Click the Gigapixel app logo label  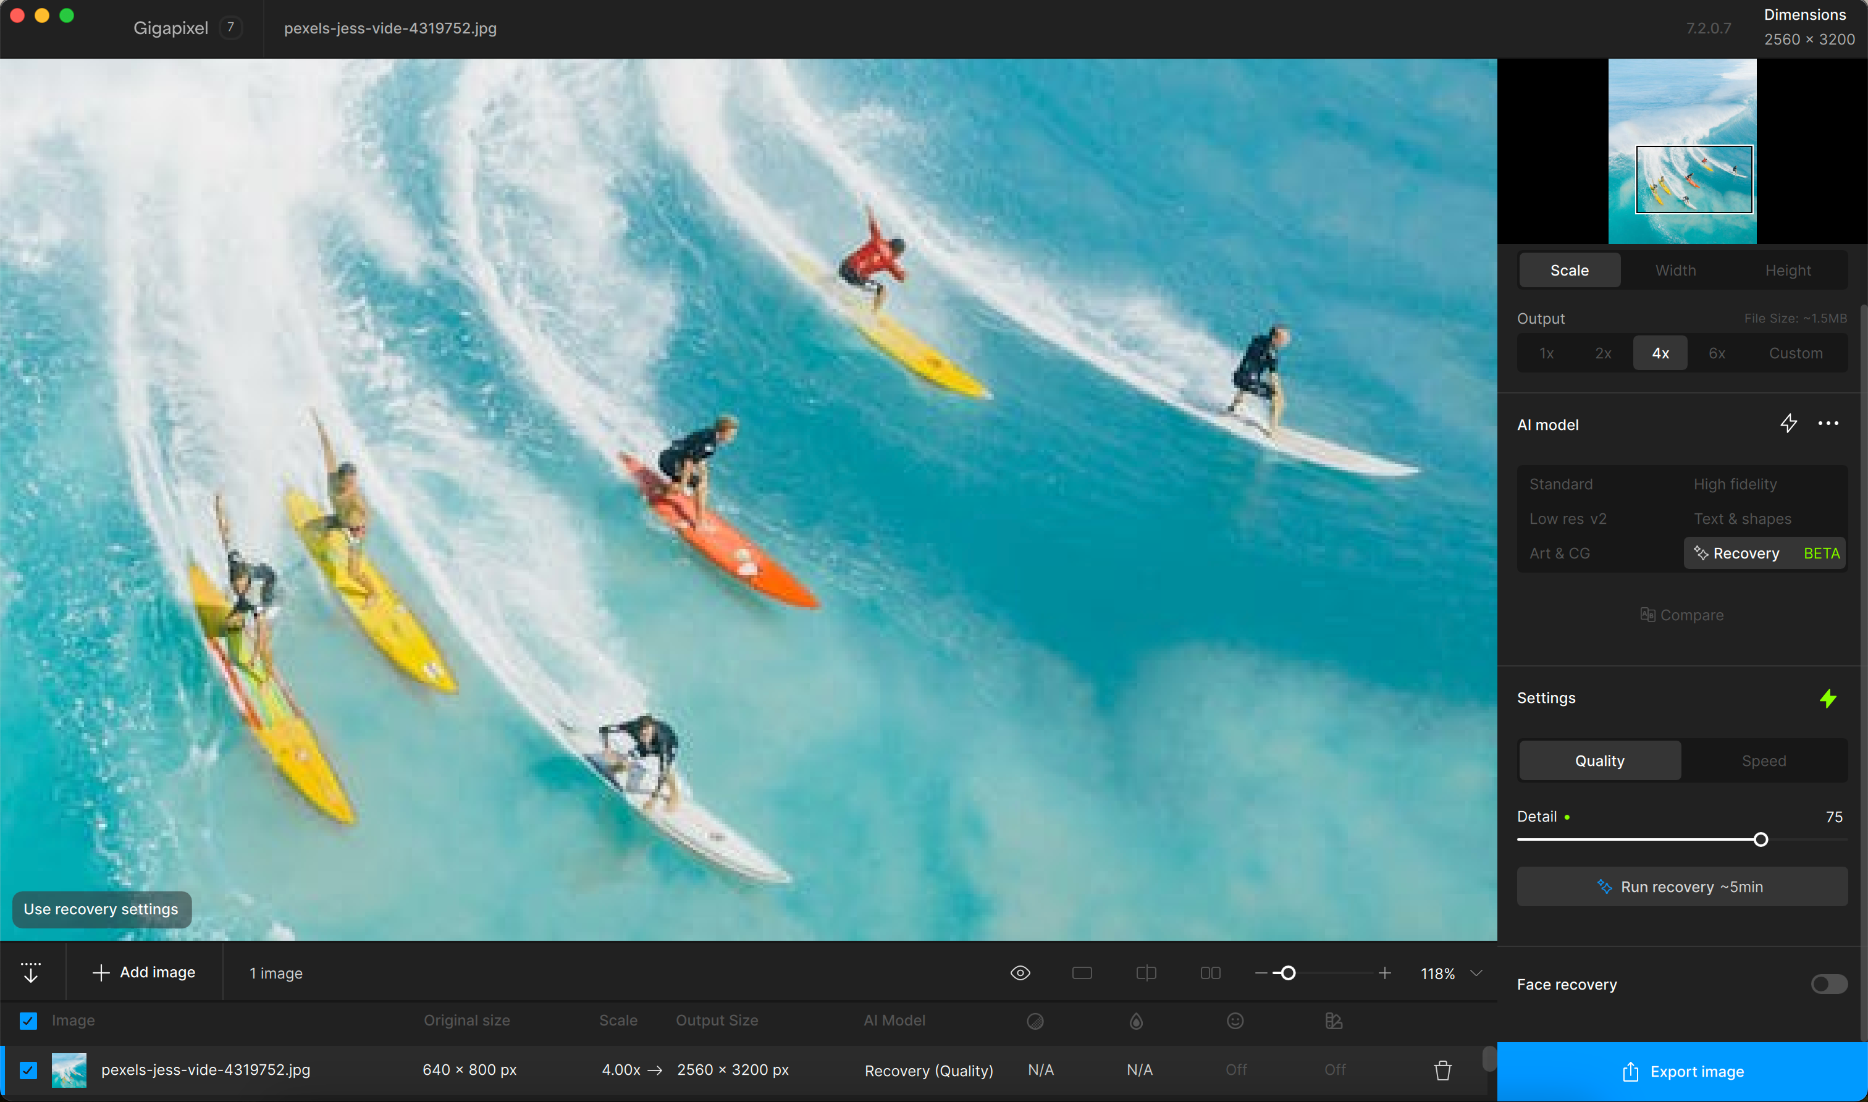click(x=170, y=28)
